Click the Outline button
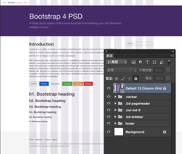The height and width of the screenshot is (154, 182). 34,84
